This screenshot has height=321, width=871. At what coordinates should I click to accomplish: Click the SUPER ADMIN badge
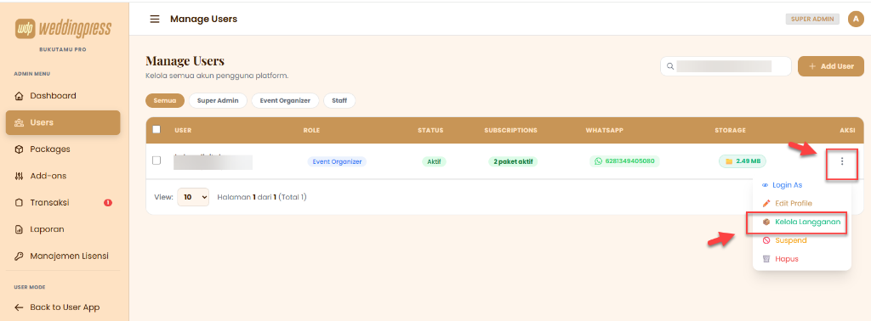(812, 19)
